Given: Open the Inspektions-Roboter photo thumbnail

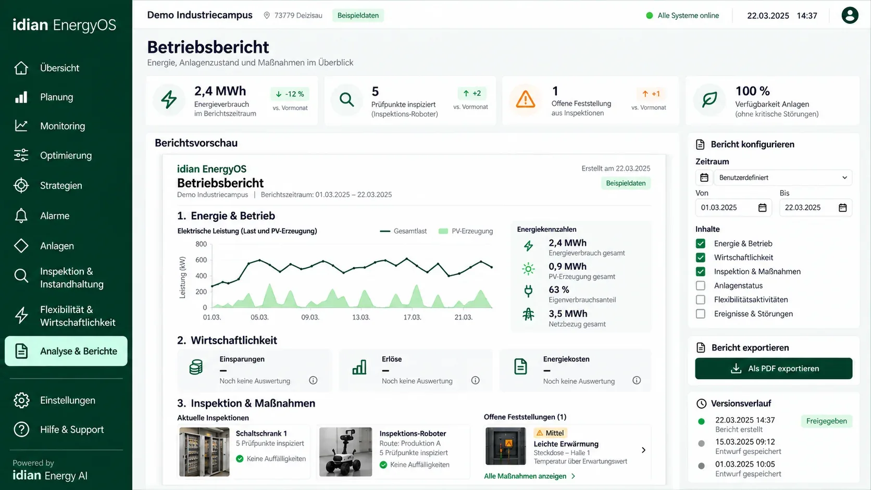Looking at the screenshot, I should point(345,451).
